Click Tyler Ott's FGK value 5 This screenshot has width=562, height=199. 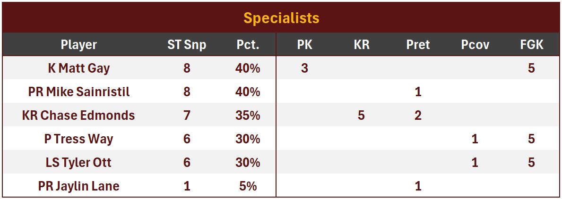pyautogui.click(x=532, y=163)
